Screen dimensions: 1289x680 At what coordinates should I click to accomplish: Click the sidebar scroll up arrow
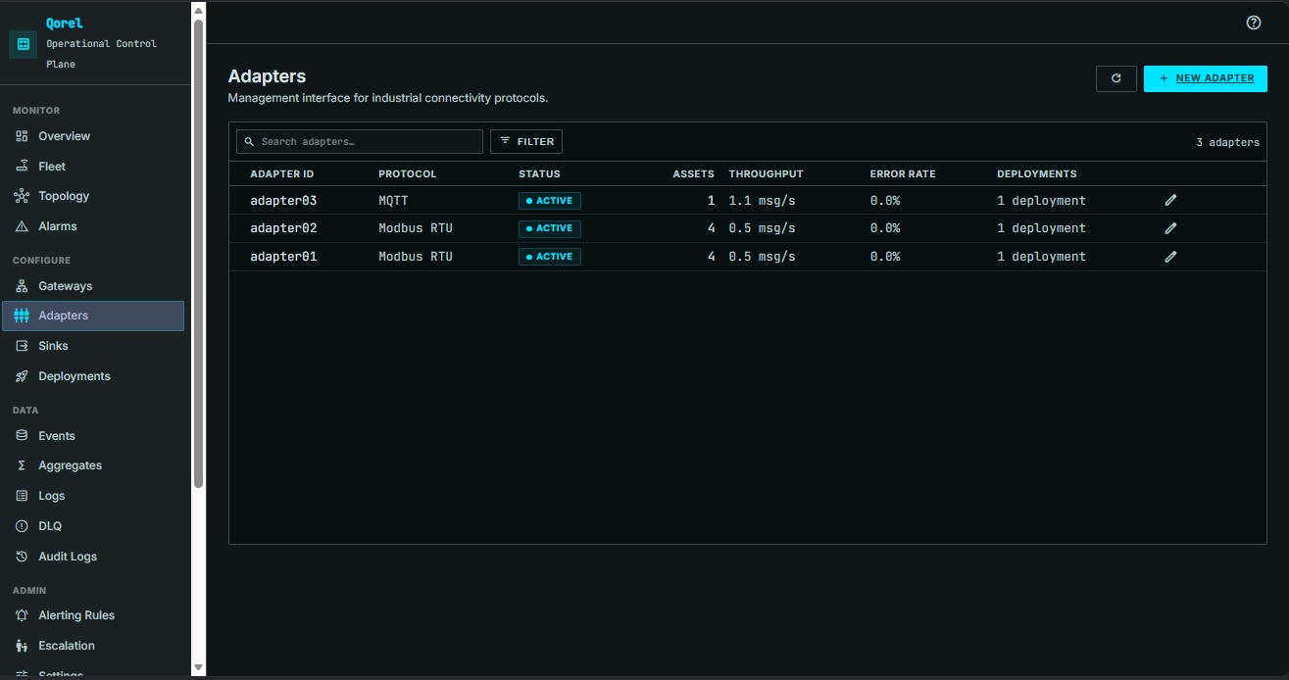click(198, 11)
